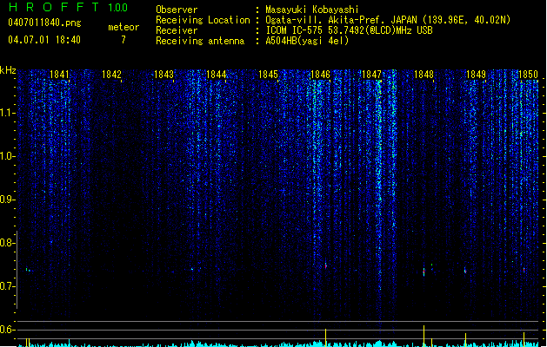
Task: Click the 1846 time marker
Action: pyautogui.click(x=320, y=75)
